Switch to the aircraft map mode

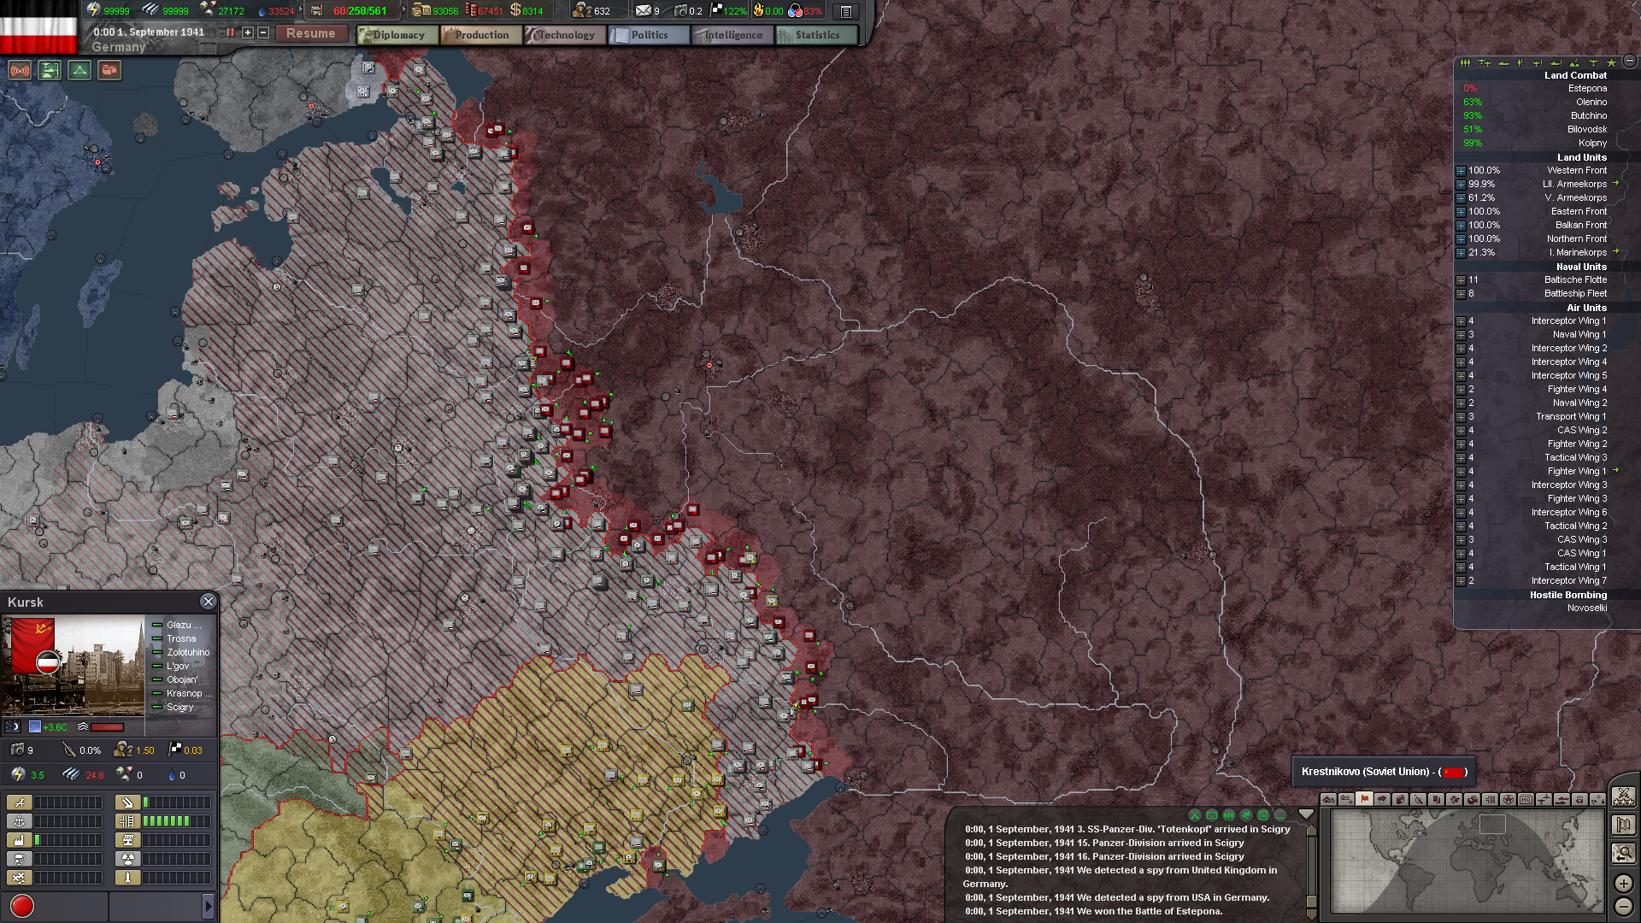click(1544, 799)
